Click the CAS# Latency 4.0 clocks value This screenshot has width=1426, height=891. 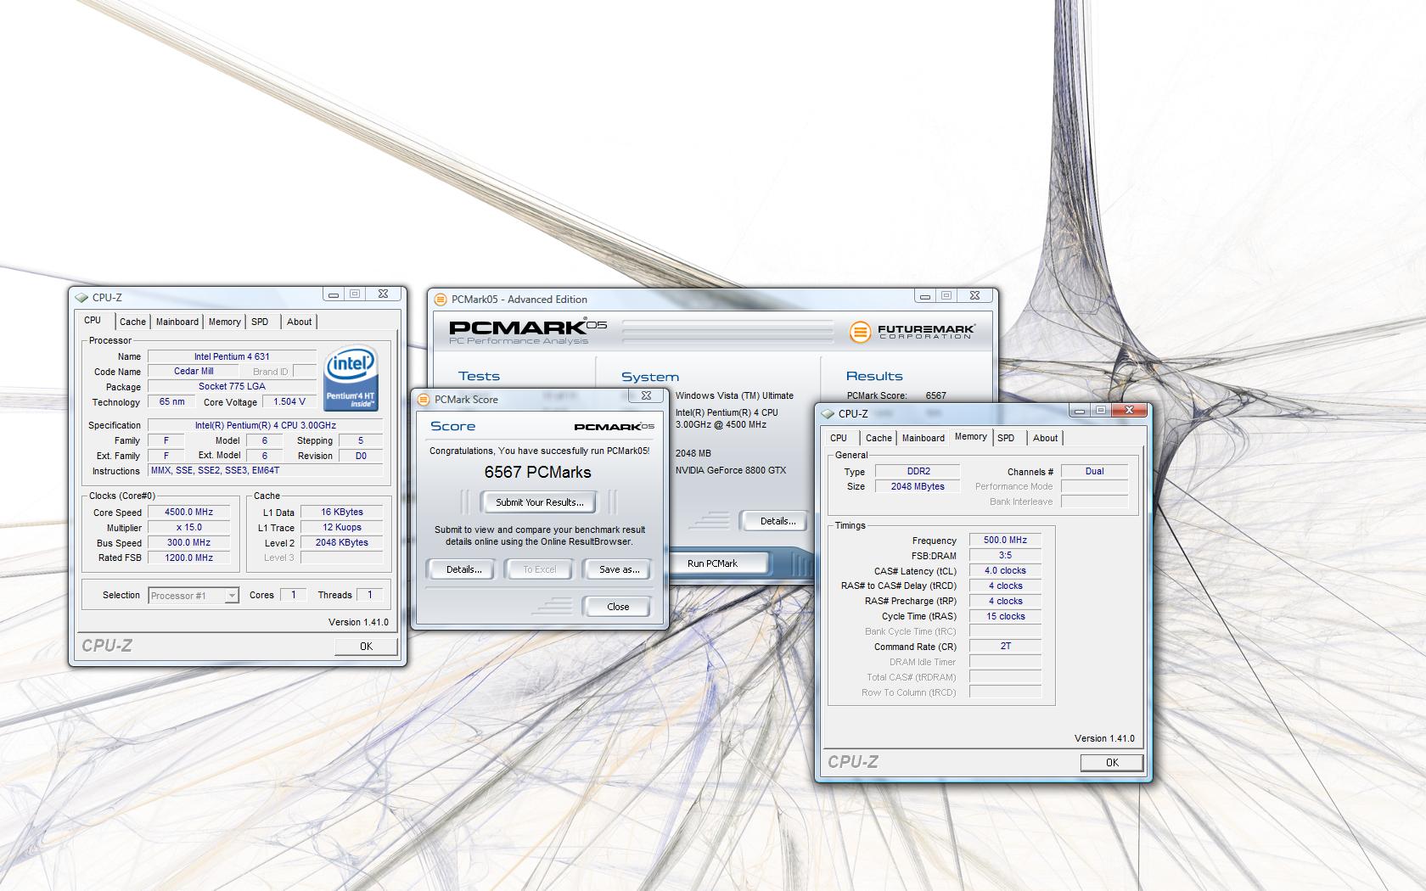click(x=1005, y=571)
